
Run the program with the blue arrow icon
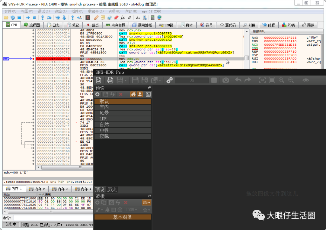pyautogui.click(x=28, y=18)
